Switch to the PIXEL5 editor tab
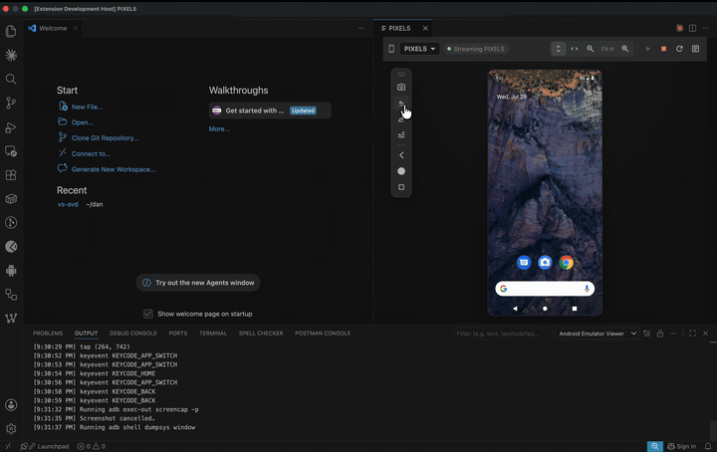Image resolution: width=717 pixels, height=452 pixels. tap(399, 28)
